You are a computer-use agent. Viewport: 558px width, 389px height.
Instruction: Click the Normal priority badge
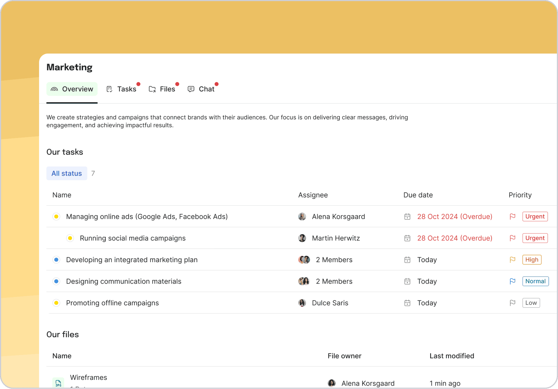pos(535,281)
